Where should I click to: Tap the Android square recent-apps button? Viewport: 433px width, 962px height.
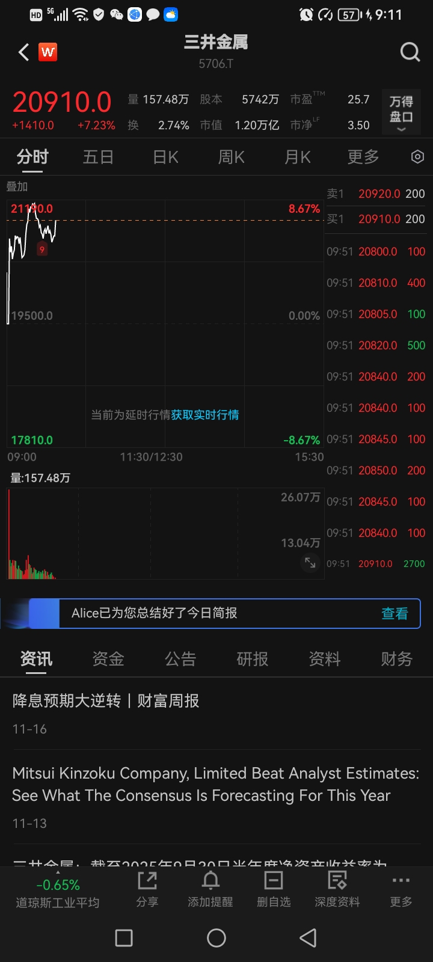click(x=124, y=938)
